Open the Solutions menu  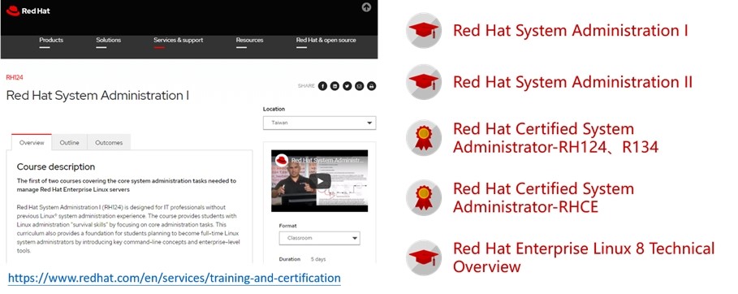pos(108,40)
